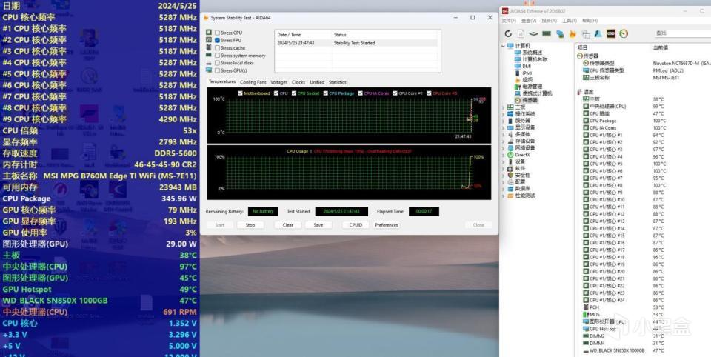Screen dimensions: 711x357
Task: Click the user profile toolbar icon
Action: point(598,33)
